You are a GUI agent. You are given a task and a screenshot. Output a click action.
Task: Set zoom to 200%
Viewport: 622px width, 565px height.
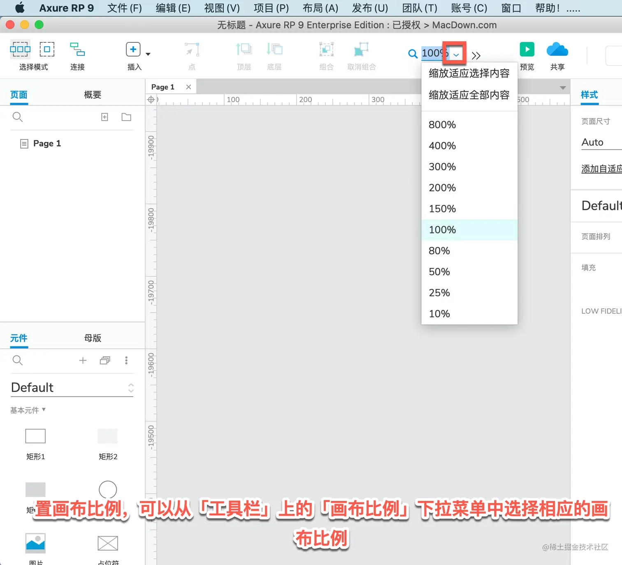[469, 188]
